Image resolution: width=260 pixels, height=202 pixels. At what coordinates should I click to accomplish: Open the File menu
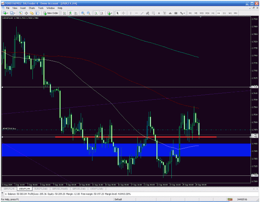pos(7,8)
